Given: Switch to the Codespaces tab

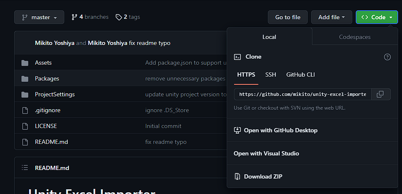Looking at the screenshot, I should pos(355,37).
